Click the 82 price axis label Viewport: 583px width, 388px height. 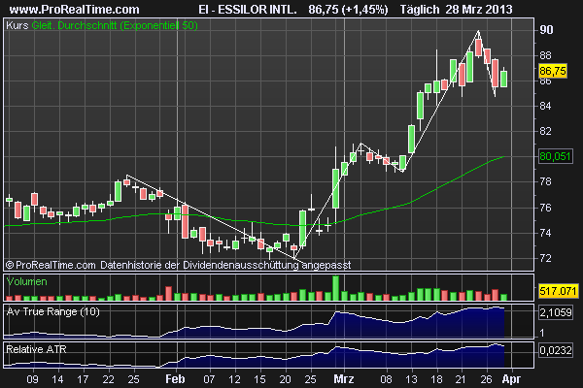[545, 131]
